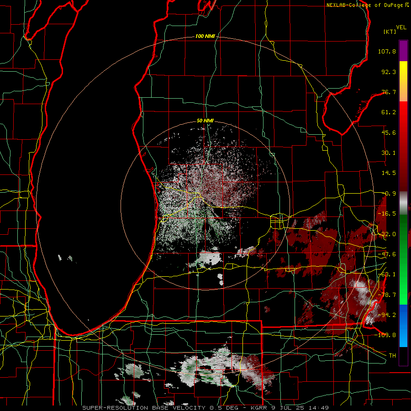
Task: Select the -63.1 scale value
Action: pyautogui.click(x=387, y=274)
